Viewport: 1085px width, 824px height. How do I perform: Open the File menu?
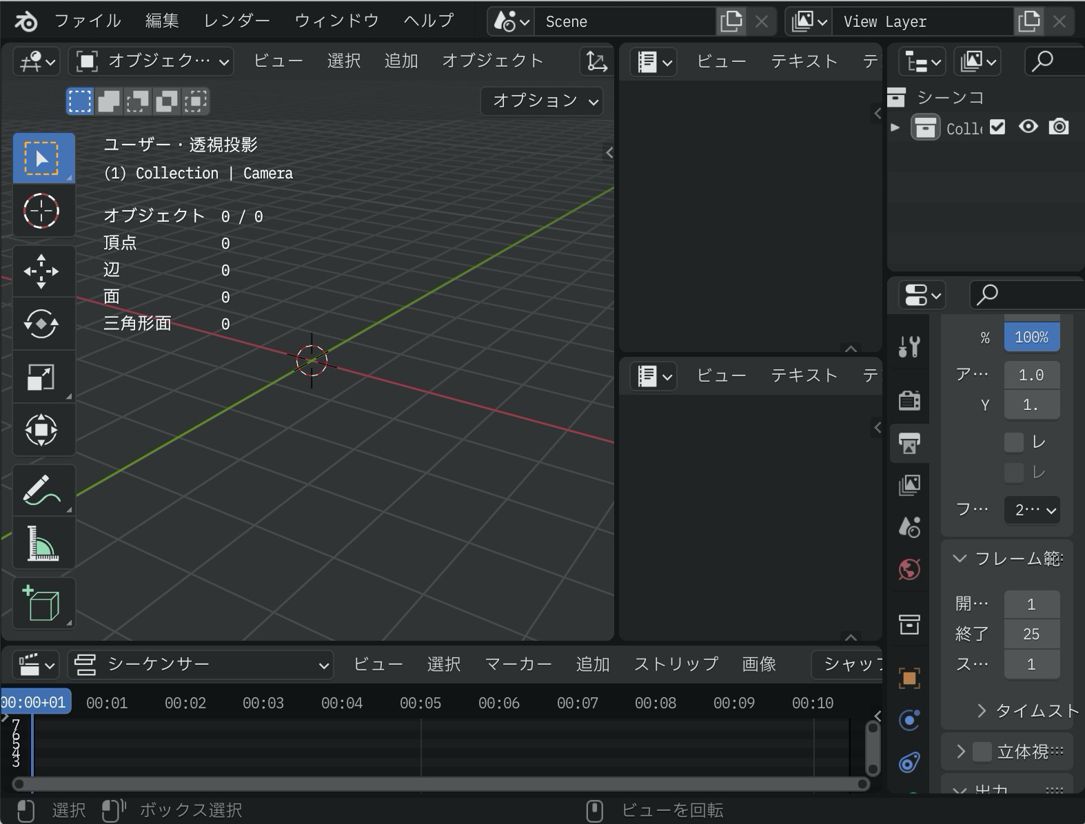pyautogui.click(x=88, y=21)
